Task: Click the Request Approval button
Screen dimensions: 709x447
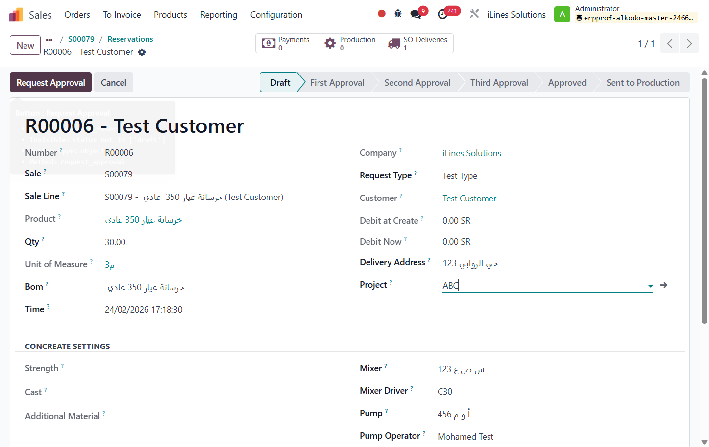Action: coord(50,82)
